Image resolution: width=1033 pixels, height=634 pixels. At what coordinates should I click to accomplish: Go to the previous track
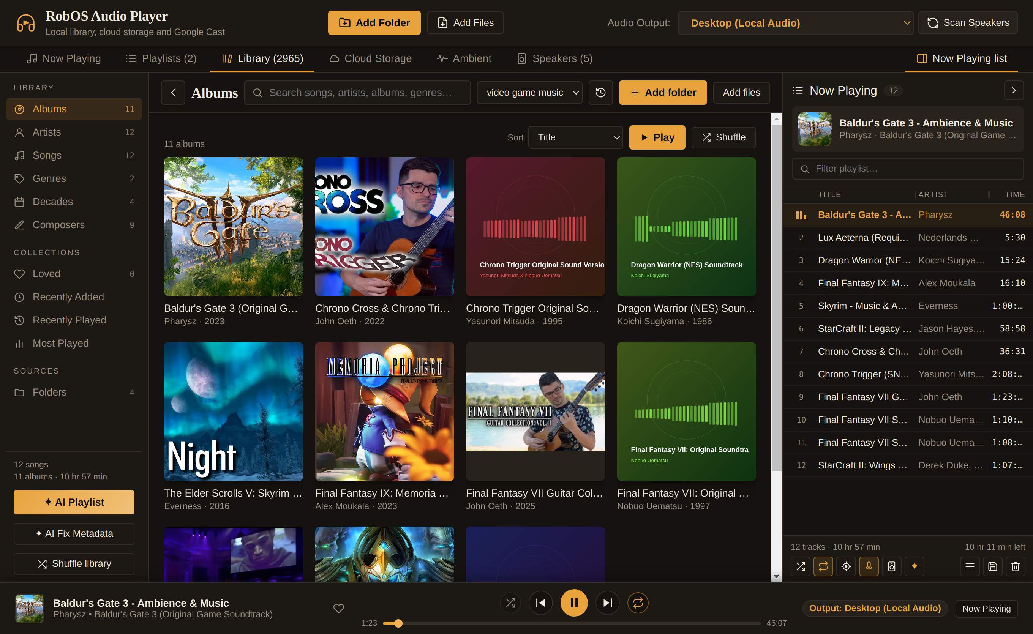click(x=540, y=602)
